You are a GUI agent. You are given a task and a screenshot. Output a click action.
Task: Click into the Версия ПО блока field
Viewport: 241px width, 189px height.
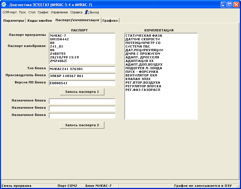point(82,83)
